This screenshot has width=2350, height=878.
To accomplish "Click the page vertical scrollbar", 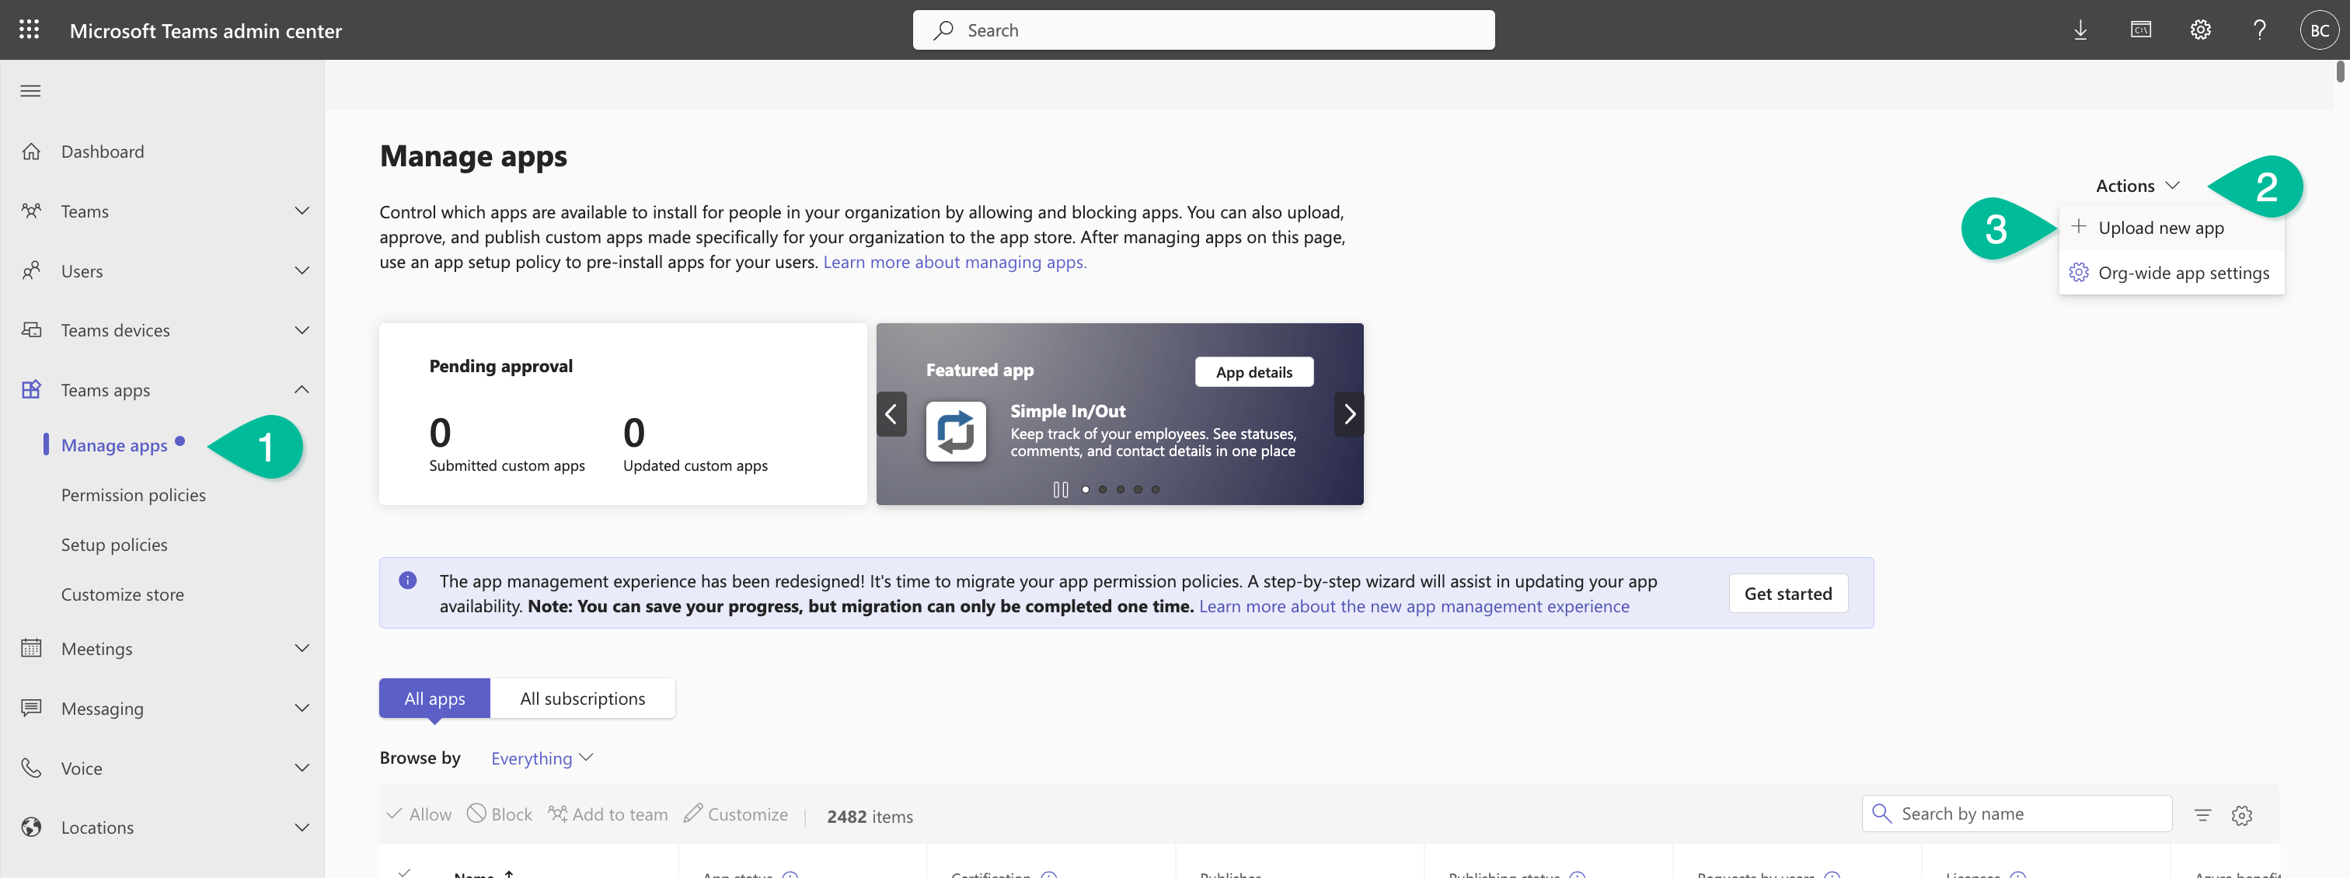I will [x=2339, y=71].
